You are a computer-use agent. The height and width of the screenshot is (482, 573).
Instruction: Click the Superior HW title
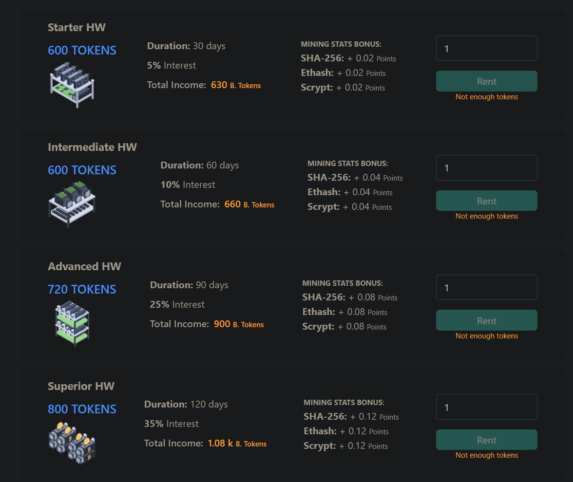(x=81, y=387)
